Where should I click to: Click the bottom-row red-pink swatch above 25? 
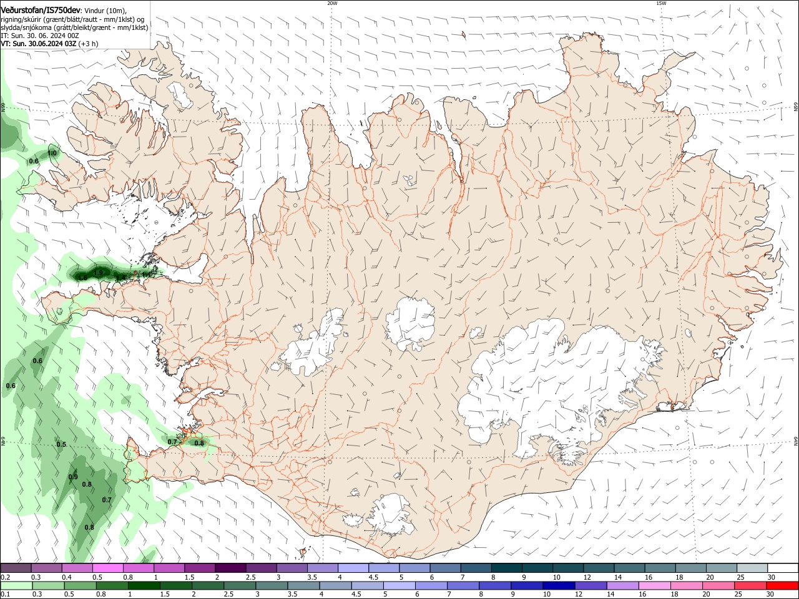click(x=750, y=586)
